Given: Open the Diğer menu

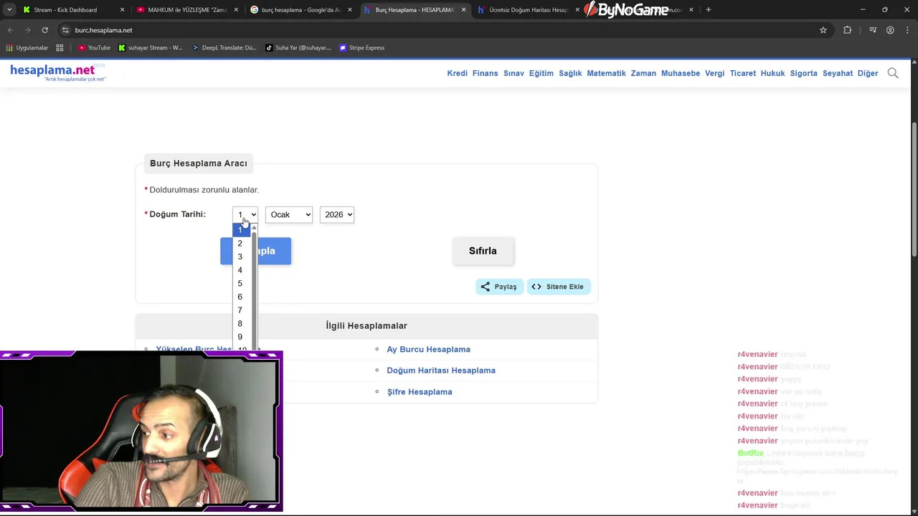Looking at the screenshot, I should tap(868, 73).
